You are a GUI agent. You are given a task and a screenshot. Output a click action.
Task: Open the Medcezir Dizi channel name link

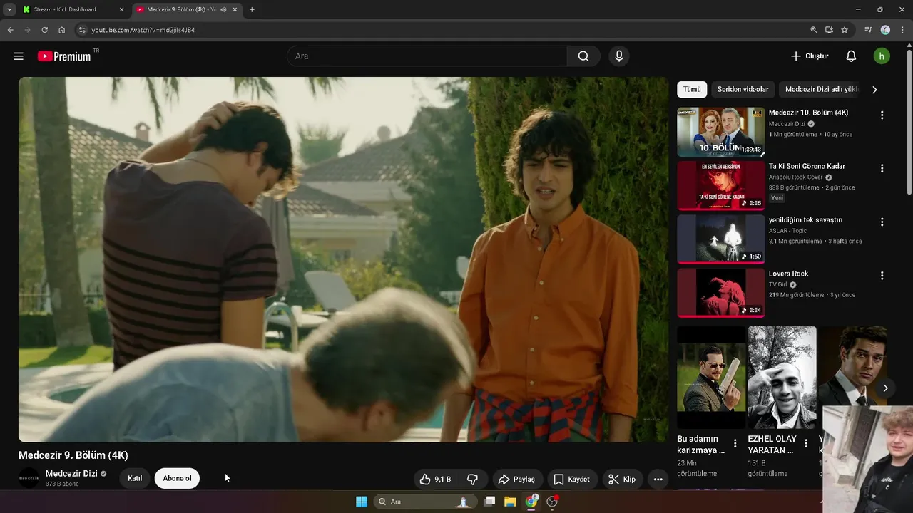(x=71, y=474)
